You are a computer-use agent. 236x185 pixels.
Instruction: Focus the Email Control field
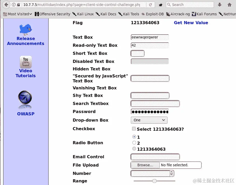pos(155,157)
